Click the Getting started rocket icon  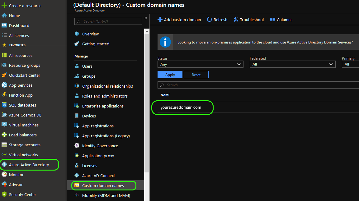tap(77, 43)
